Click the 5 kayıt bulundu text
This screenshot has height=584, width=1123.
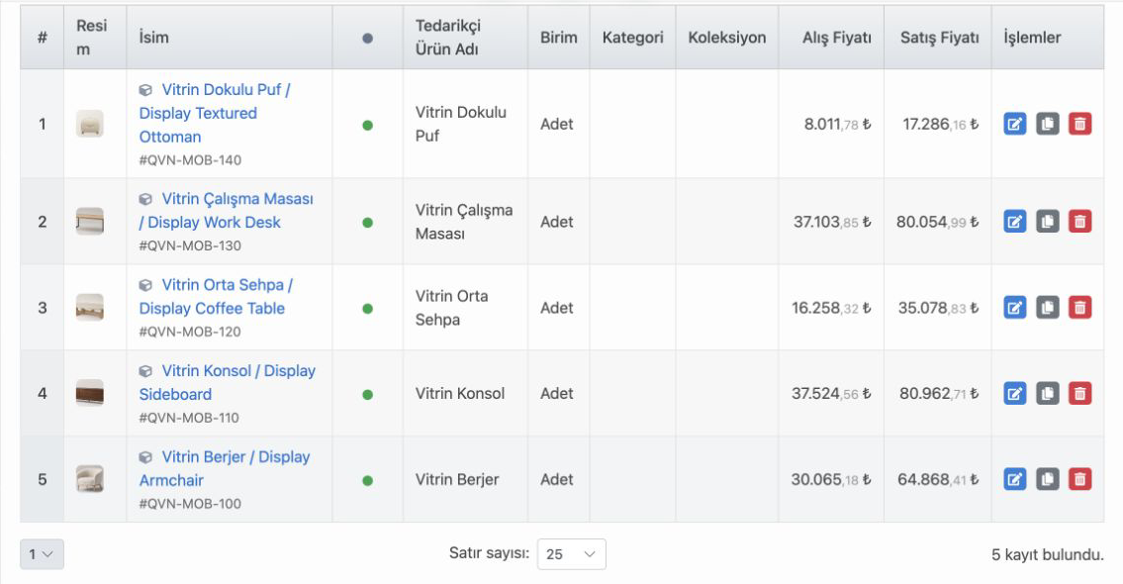[x=1047, y=554]
